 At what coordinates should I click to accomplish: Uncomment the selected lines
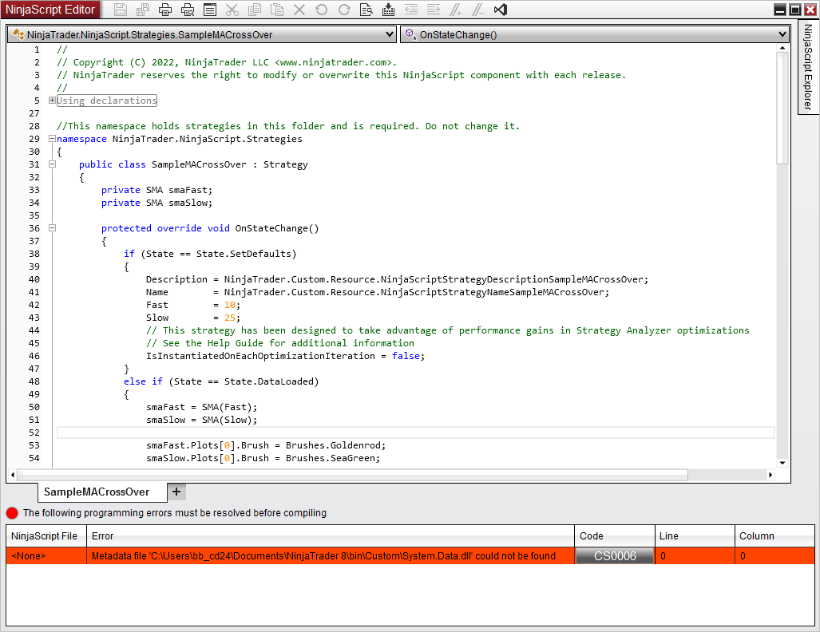(x=478, y=10)
